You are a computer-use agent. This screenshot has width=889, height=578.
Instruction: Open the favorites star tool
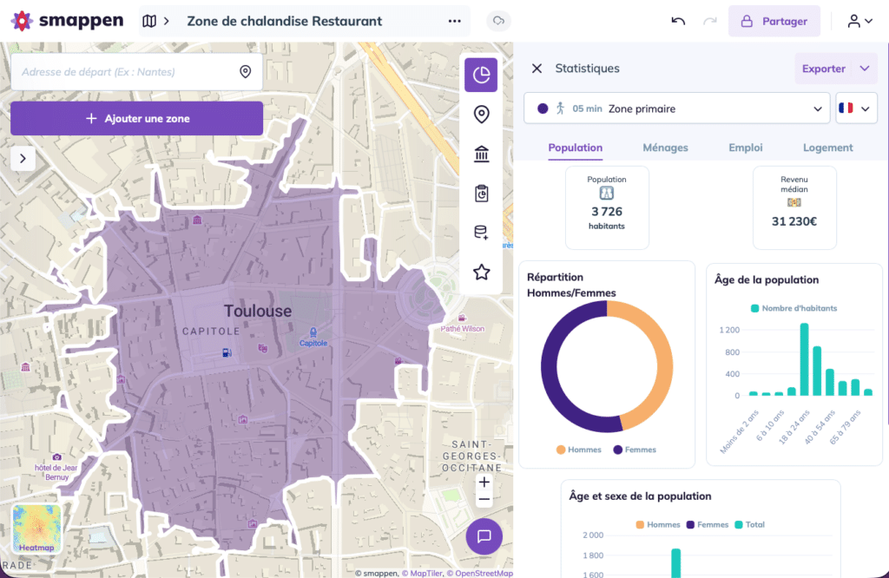(x=481, y=272)
